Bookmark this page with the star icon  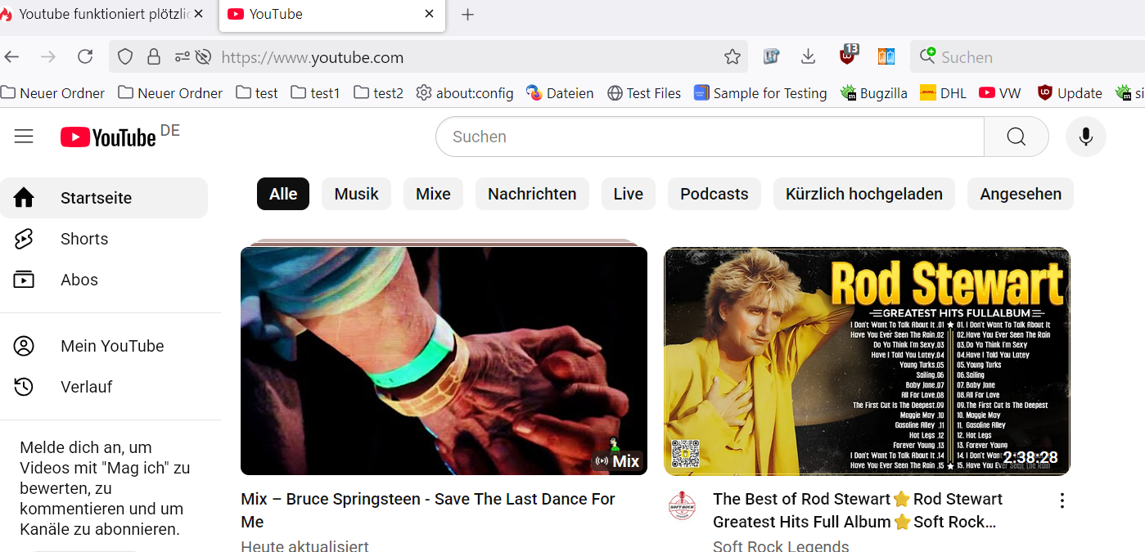(x=733, y=57)
